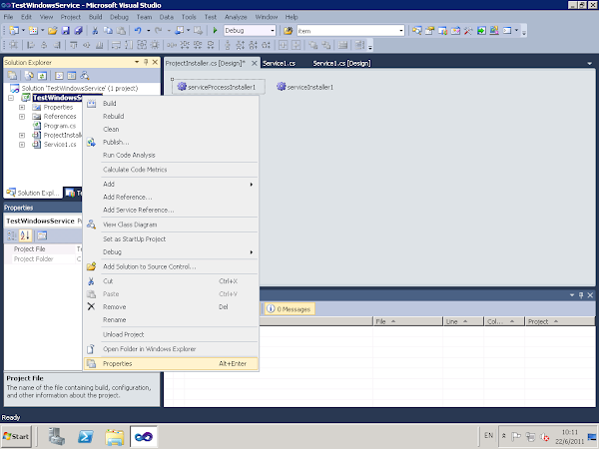Click the Save All toolbar icon

[x=78, y=31]
